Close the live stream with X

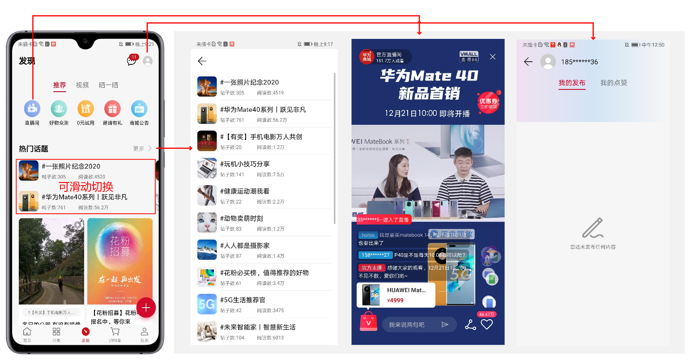tap(493, 57)
